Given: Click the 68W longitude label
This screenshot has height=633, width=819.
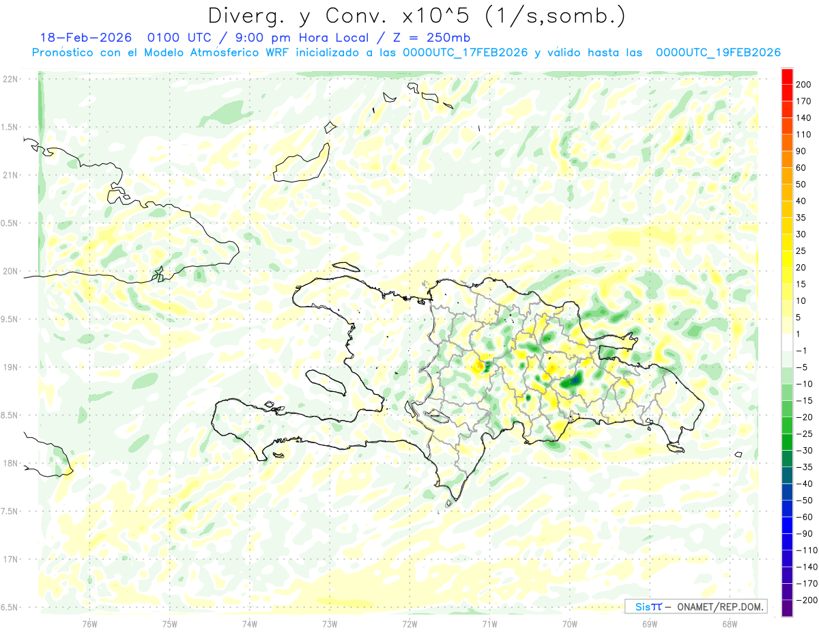Looking at the screenshot, I should coord(730,623).
